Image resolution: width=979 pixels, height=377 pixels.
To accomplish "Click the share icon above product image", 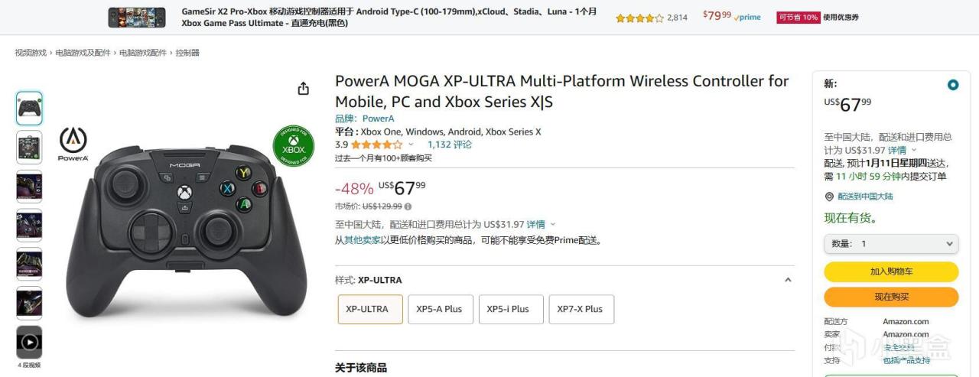I will tap(303, 89).
